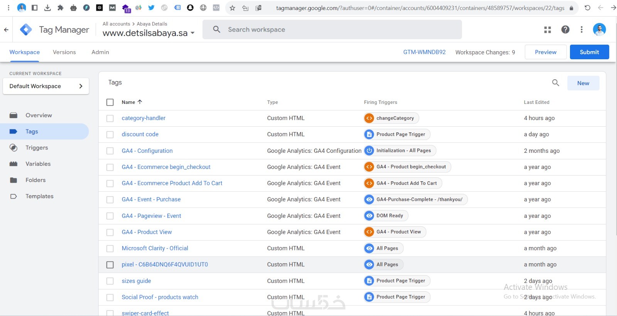Open the account profile avatar
The width and height of the screenshot is (617, 316).
click(x=599, y=30)
